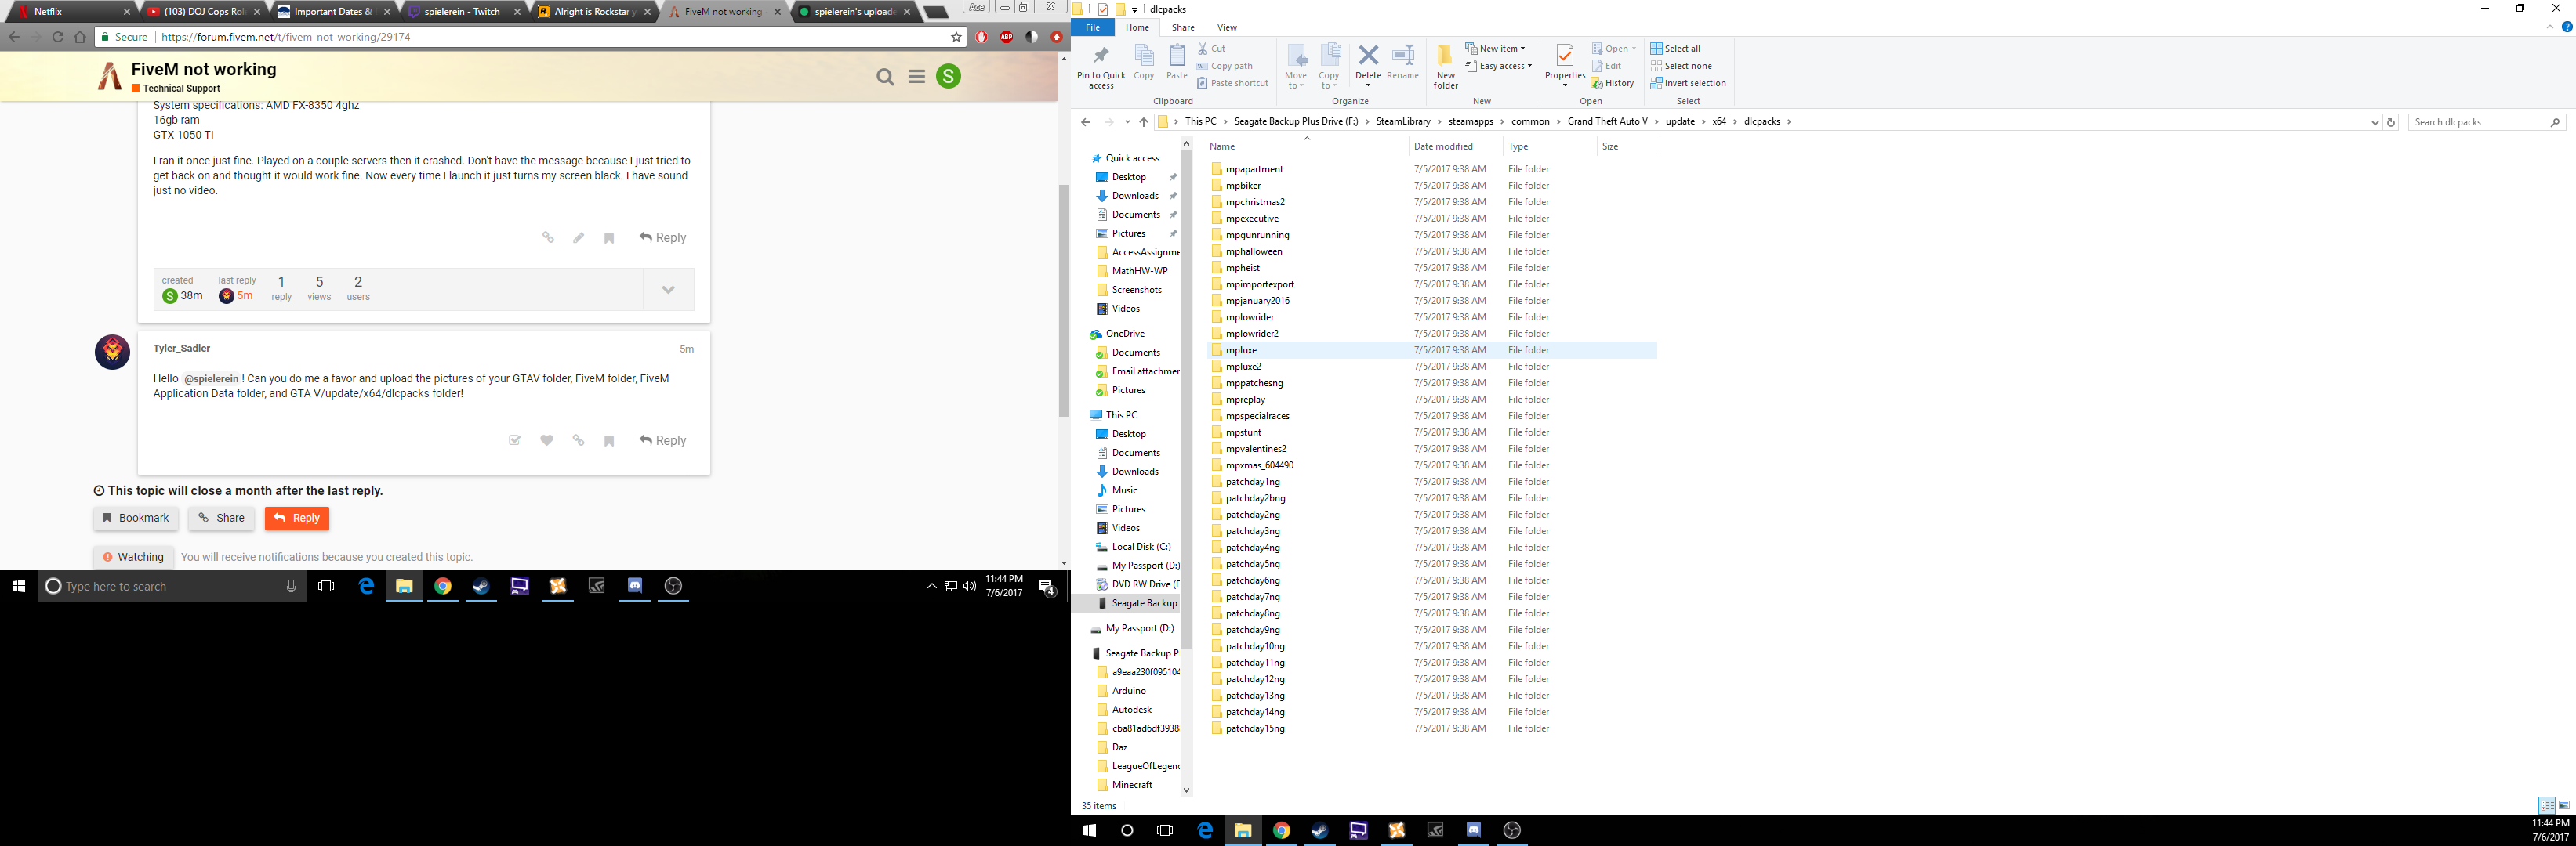Click the New folder icon
The image size is (2576, 846).
(x=1446, y=67)
